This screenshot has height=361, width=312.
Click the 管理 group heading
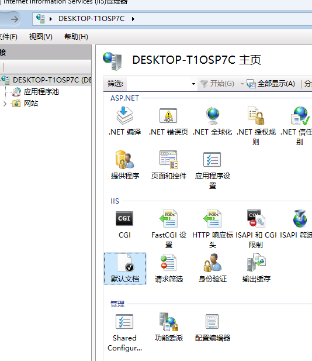click(117, 304)
